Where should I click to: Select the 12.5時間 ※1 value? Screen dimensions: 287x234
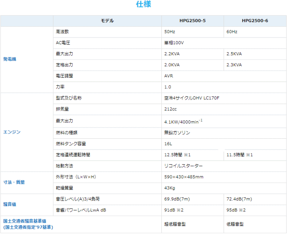[x=177, y=155]
